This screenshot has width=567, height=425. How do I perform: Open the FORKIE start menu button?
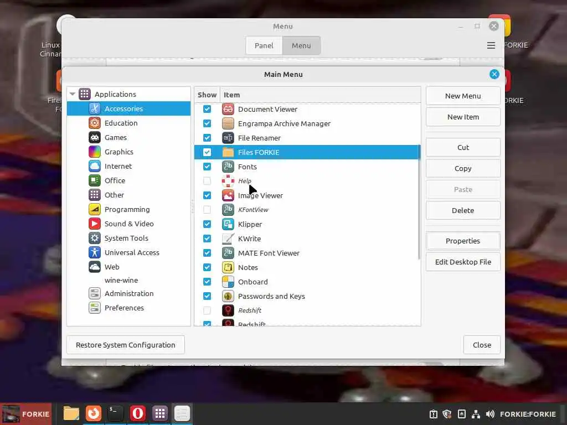click(26, 414)
